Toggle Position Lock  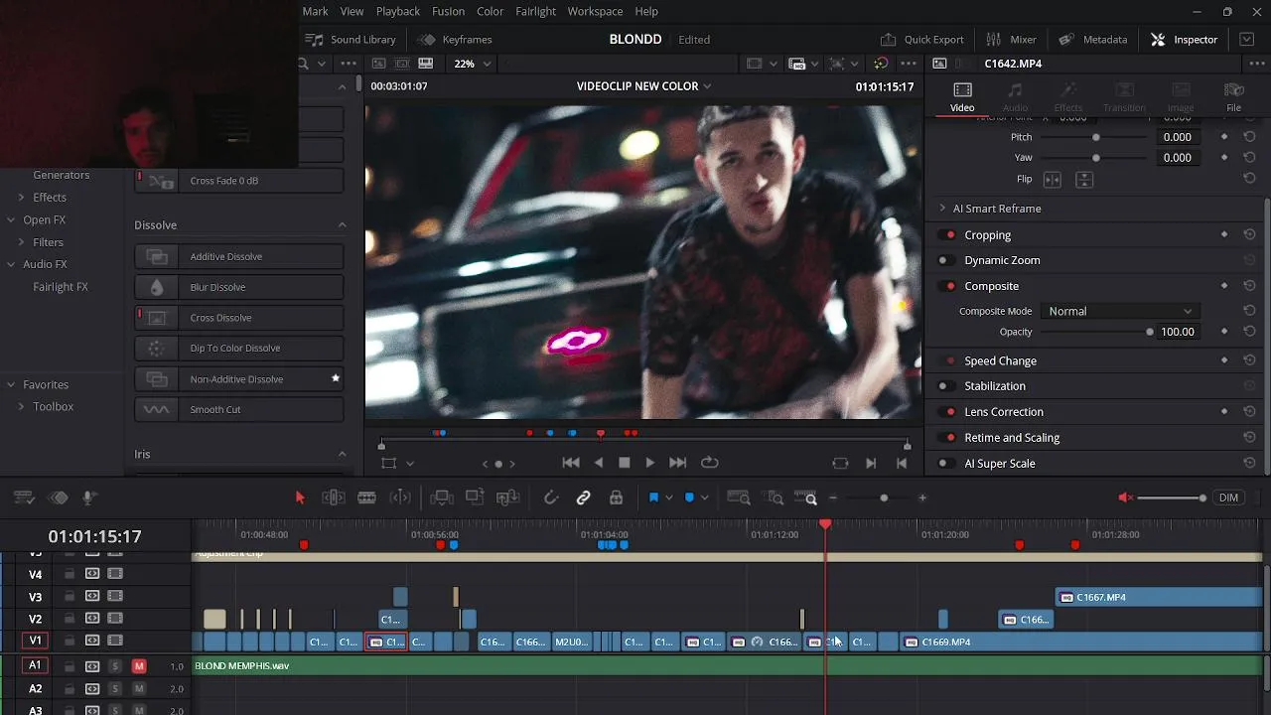pyautogui.click(x=617, y=498)
